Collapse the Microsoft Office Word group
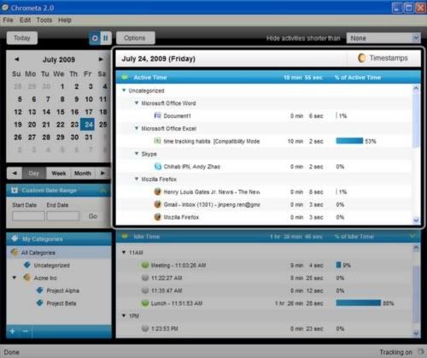The height and width of the screenshot is (358, 427). (x=137, y=103)
